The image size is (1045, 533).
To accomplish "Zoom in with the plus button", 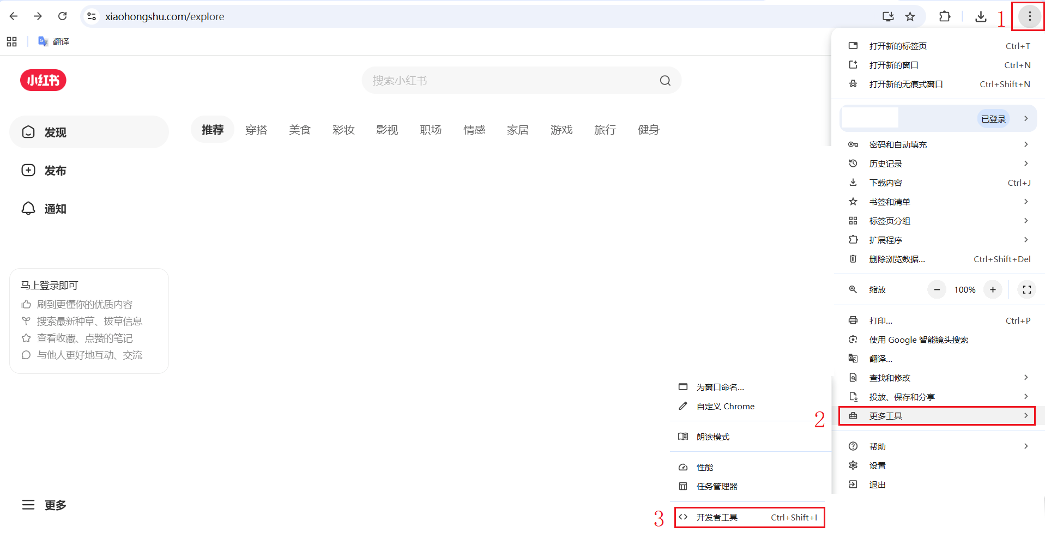I will click(993, 290).
